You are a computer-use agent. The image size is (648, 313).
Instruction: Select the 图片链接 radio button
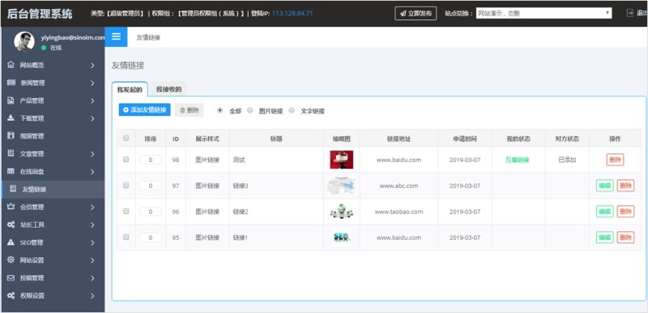coord(250,110)
